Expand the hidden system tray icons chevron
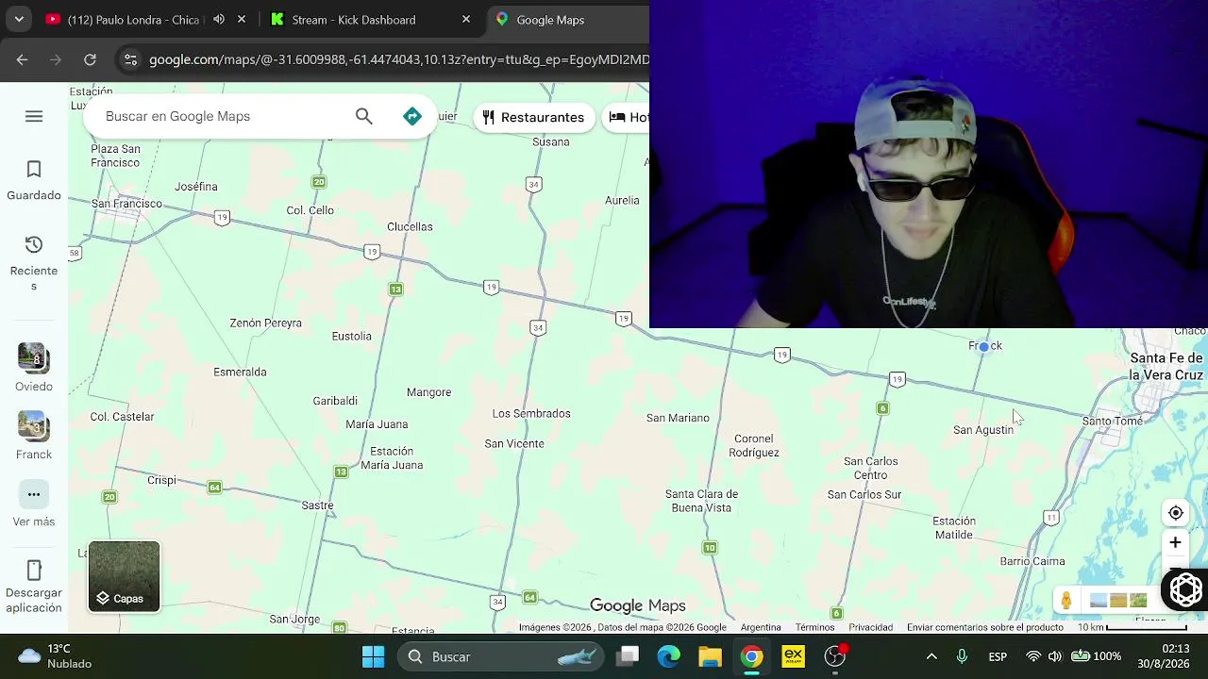 (x=931, y=656)
